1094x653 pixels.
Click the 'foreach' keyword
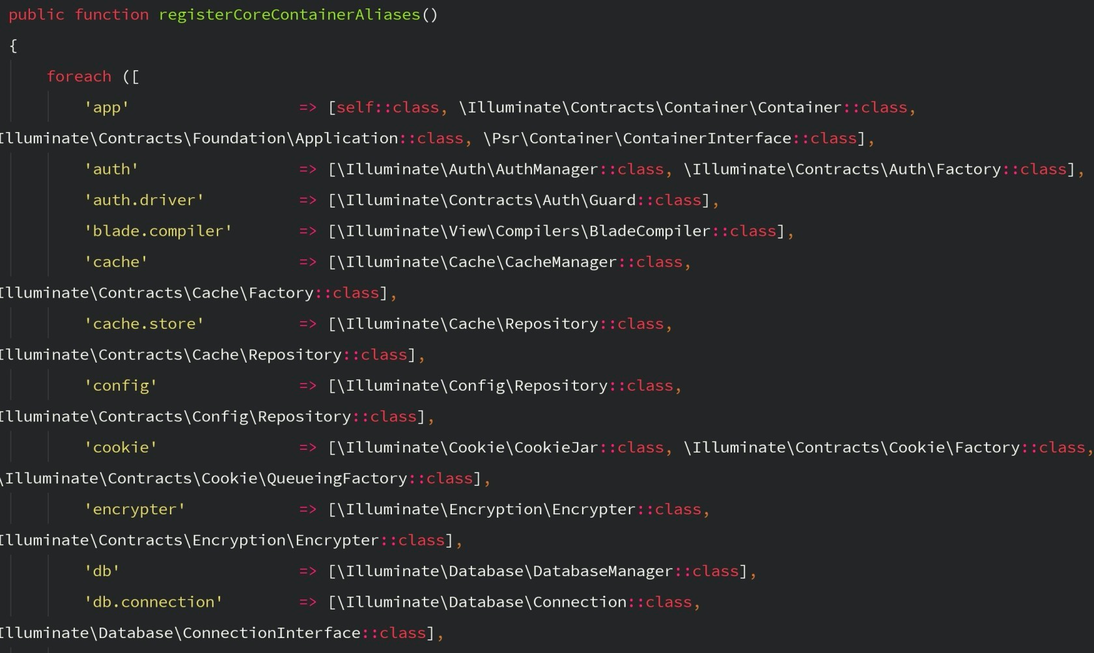tap(79, 76)
